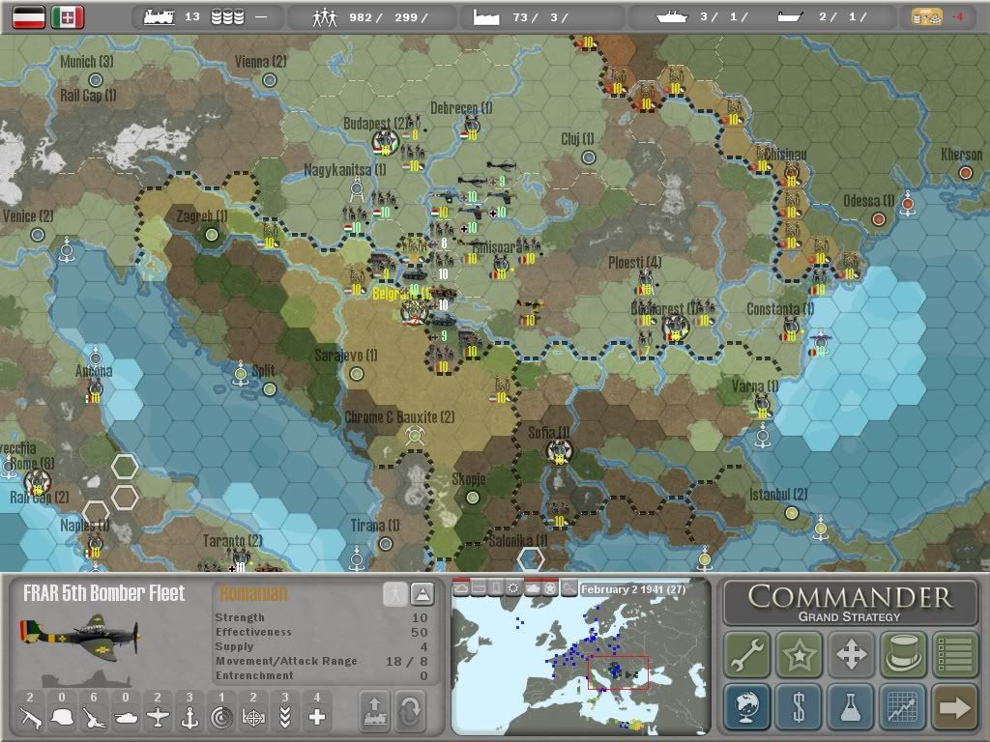Click the crosshair targeting stat icon
Screen dimensions: 990x742
253,718
